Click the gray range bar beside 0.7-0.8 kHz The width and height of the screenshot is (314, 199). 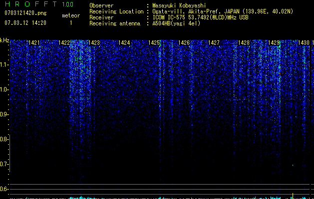tap(9, 153)
